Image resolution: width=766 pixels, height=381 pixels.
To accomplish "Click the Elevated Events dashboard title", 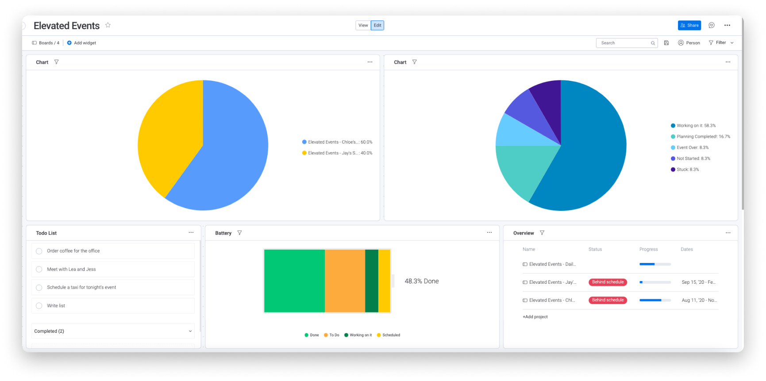I will click(x=66, y=26).
